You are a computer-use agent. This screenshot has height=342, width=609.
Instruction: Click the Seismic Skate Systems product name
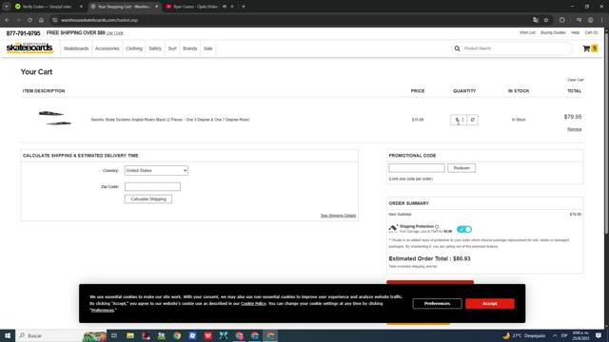click(170, 120)
